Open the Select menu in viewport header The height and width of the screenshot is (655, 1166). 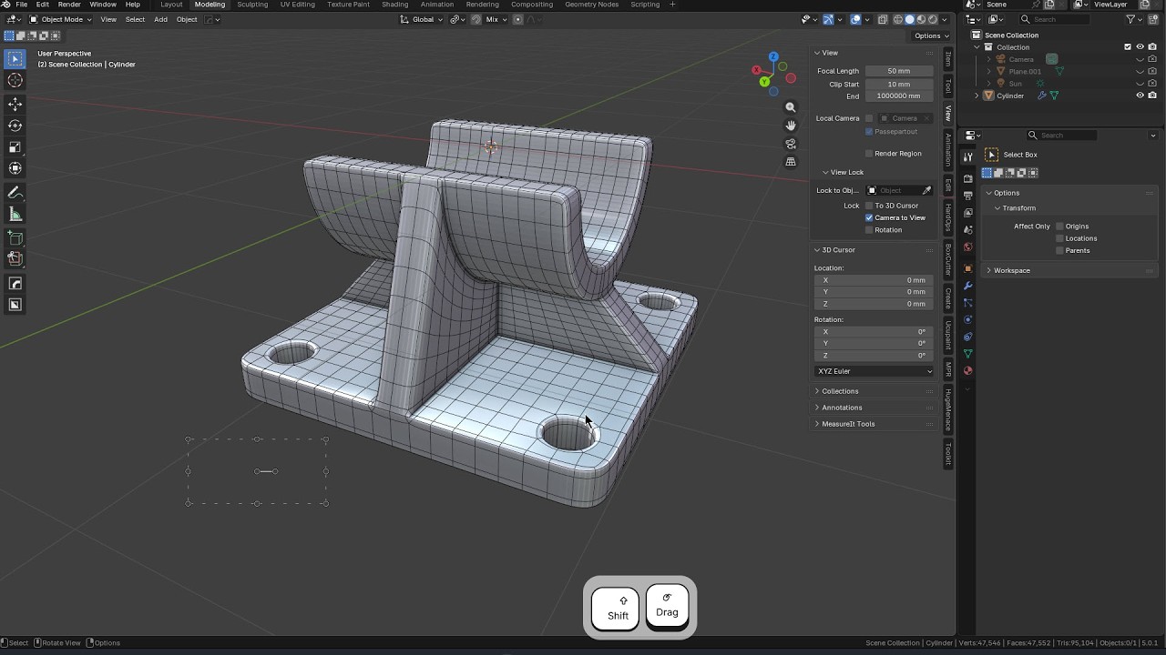(x=135, y=19)
